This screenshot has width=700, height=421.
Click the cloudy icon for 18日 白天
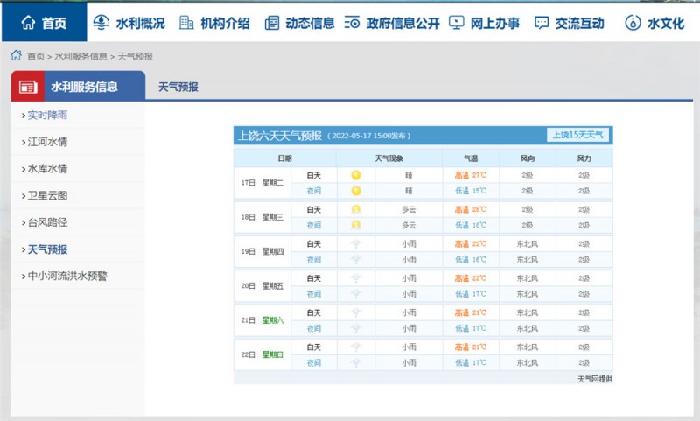coord(356,209)
